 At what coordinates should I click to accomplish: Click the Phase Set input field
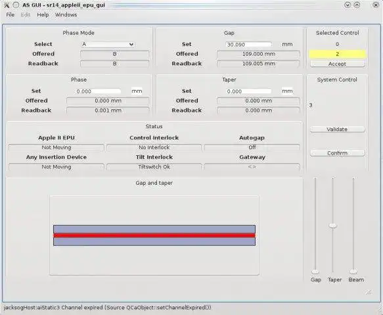[98, 91]
